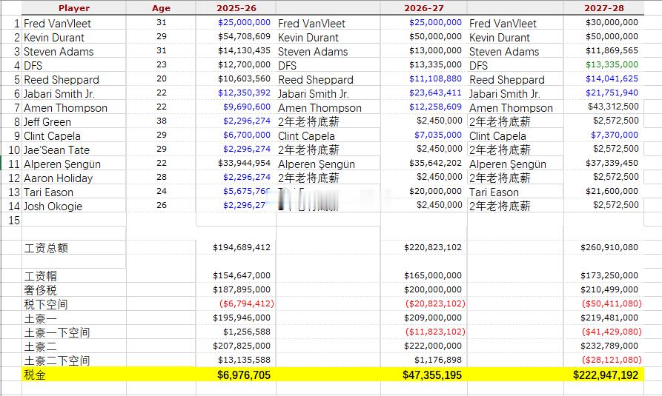Viewport: 662px width, 396px height.
Task: Select the 土豪一下空间 row label
Action: tap(57, 332)
